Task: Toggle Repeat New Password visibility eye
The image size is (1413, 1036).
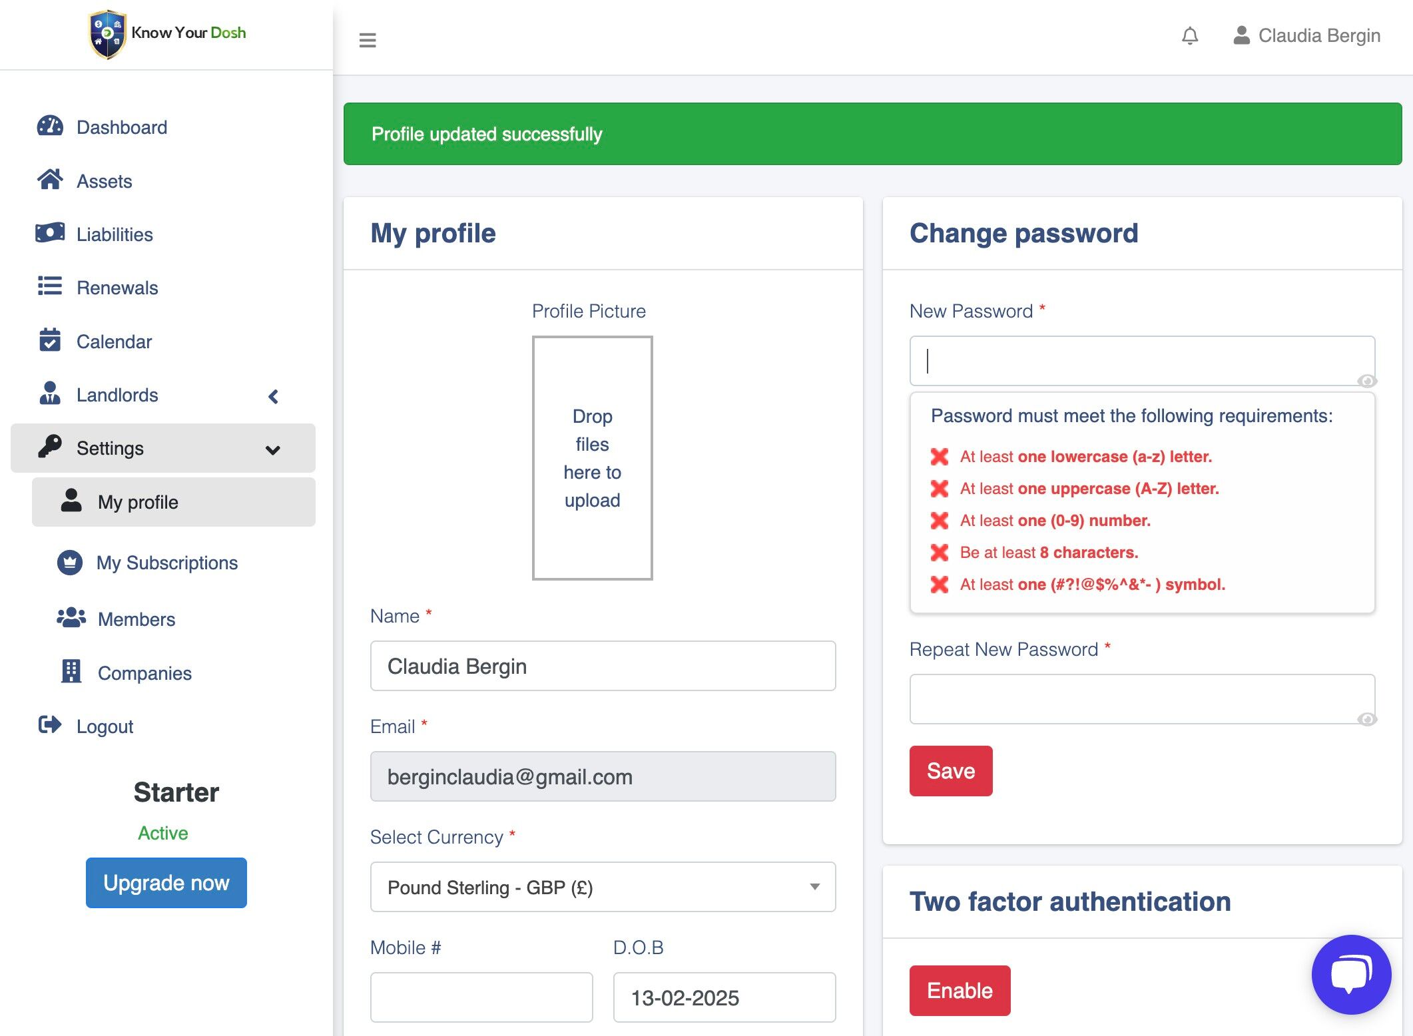Action: [x=1367, y=719]
